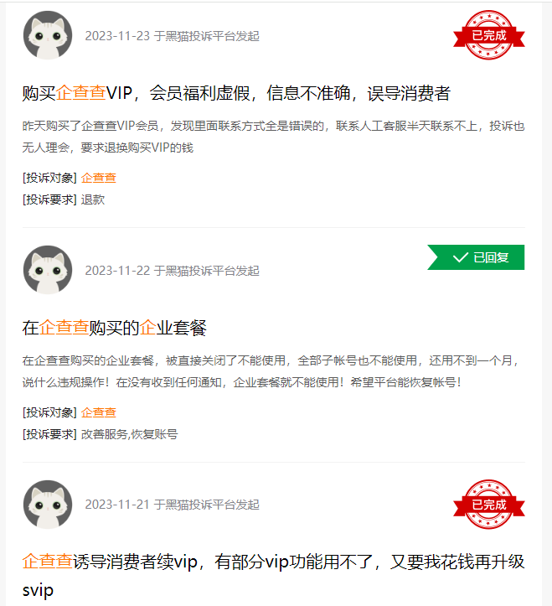The width and height of the screenshot is (552, 606).
Task: Click description starting 昨天购买了企查查VIP会员
Action: pos(274,137)
